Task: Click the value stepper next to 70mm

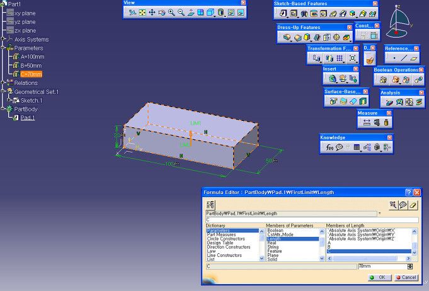Action: tap(410, 266)
